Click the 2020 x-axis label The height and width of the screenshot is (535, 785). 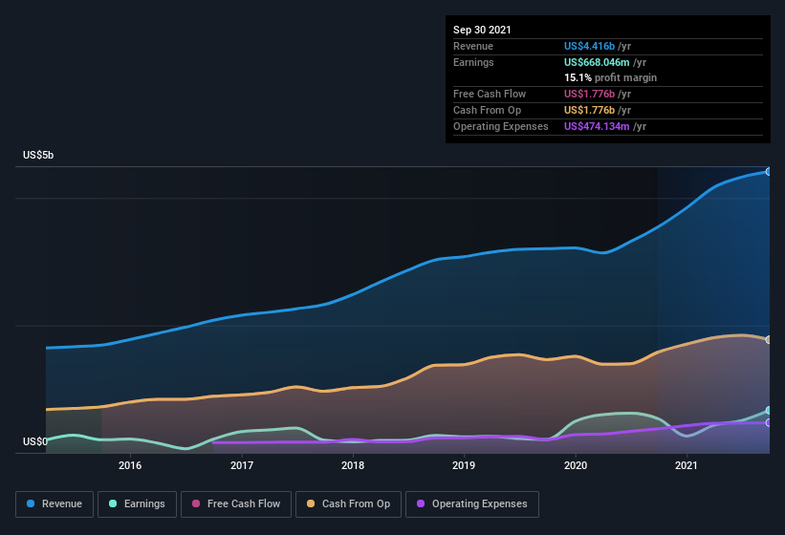[x=576, y=465]
